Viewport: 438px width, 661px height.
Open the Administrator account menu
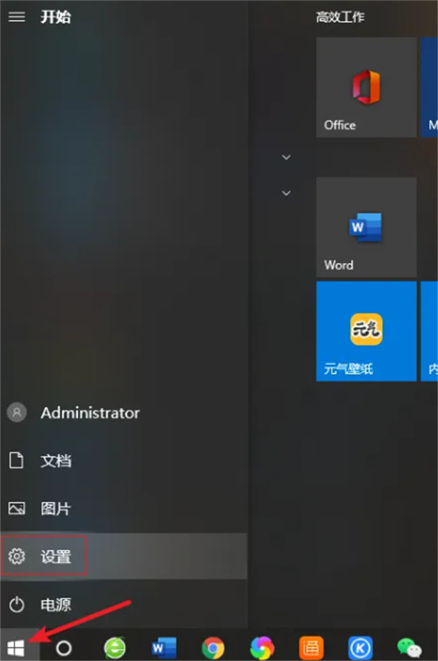click(123, 413)
